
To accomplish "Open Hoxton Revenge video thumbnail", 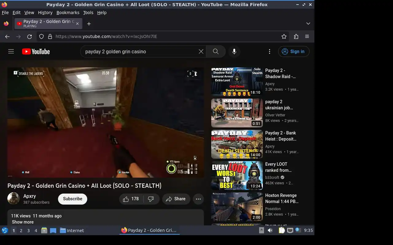I will tap(237, 207).
